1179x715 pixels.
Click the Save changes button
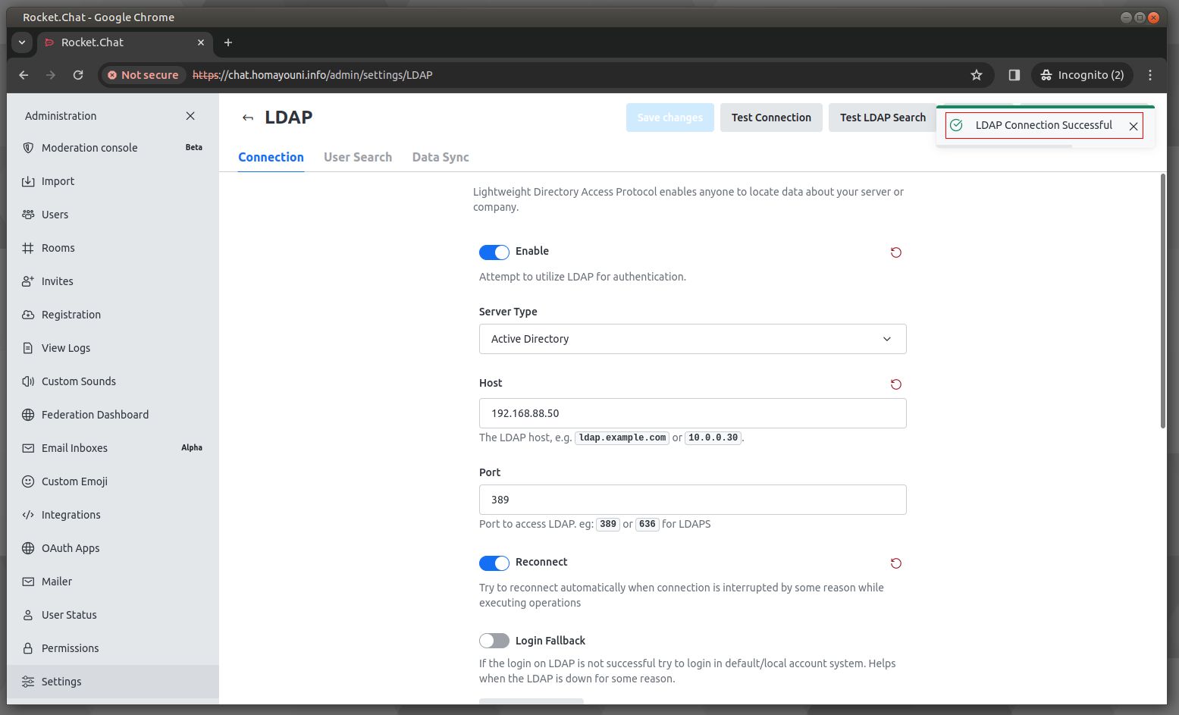click(x=670, y=118)
